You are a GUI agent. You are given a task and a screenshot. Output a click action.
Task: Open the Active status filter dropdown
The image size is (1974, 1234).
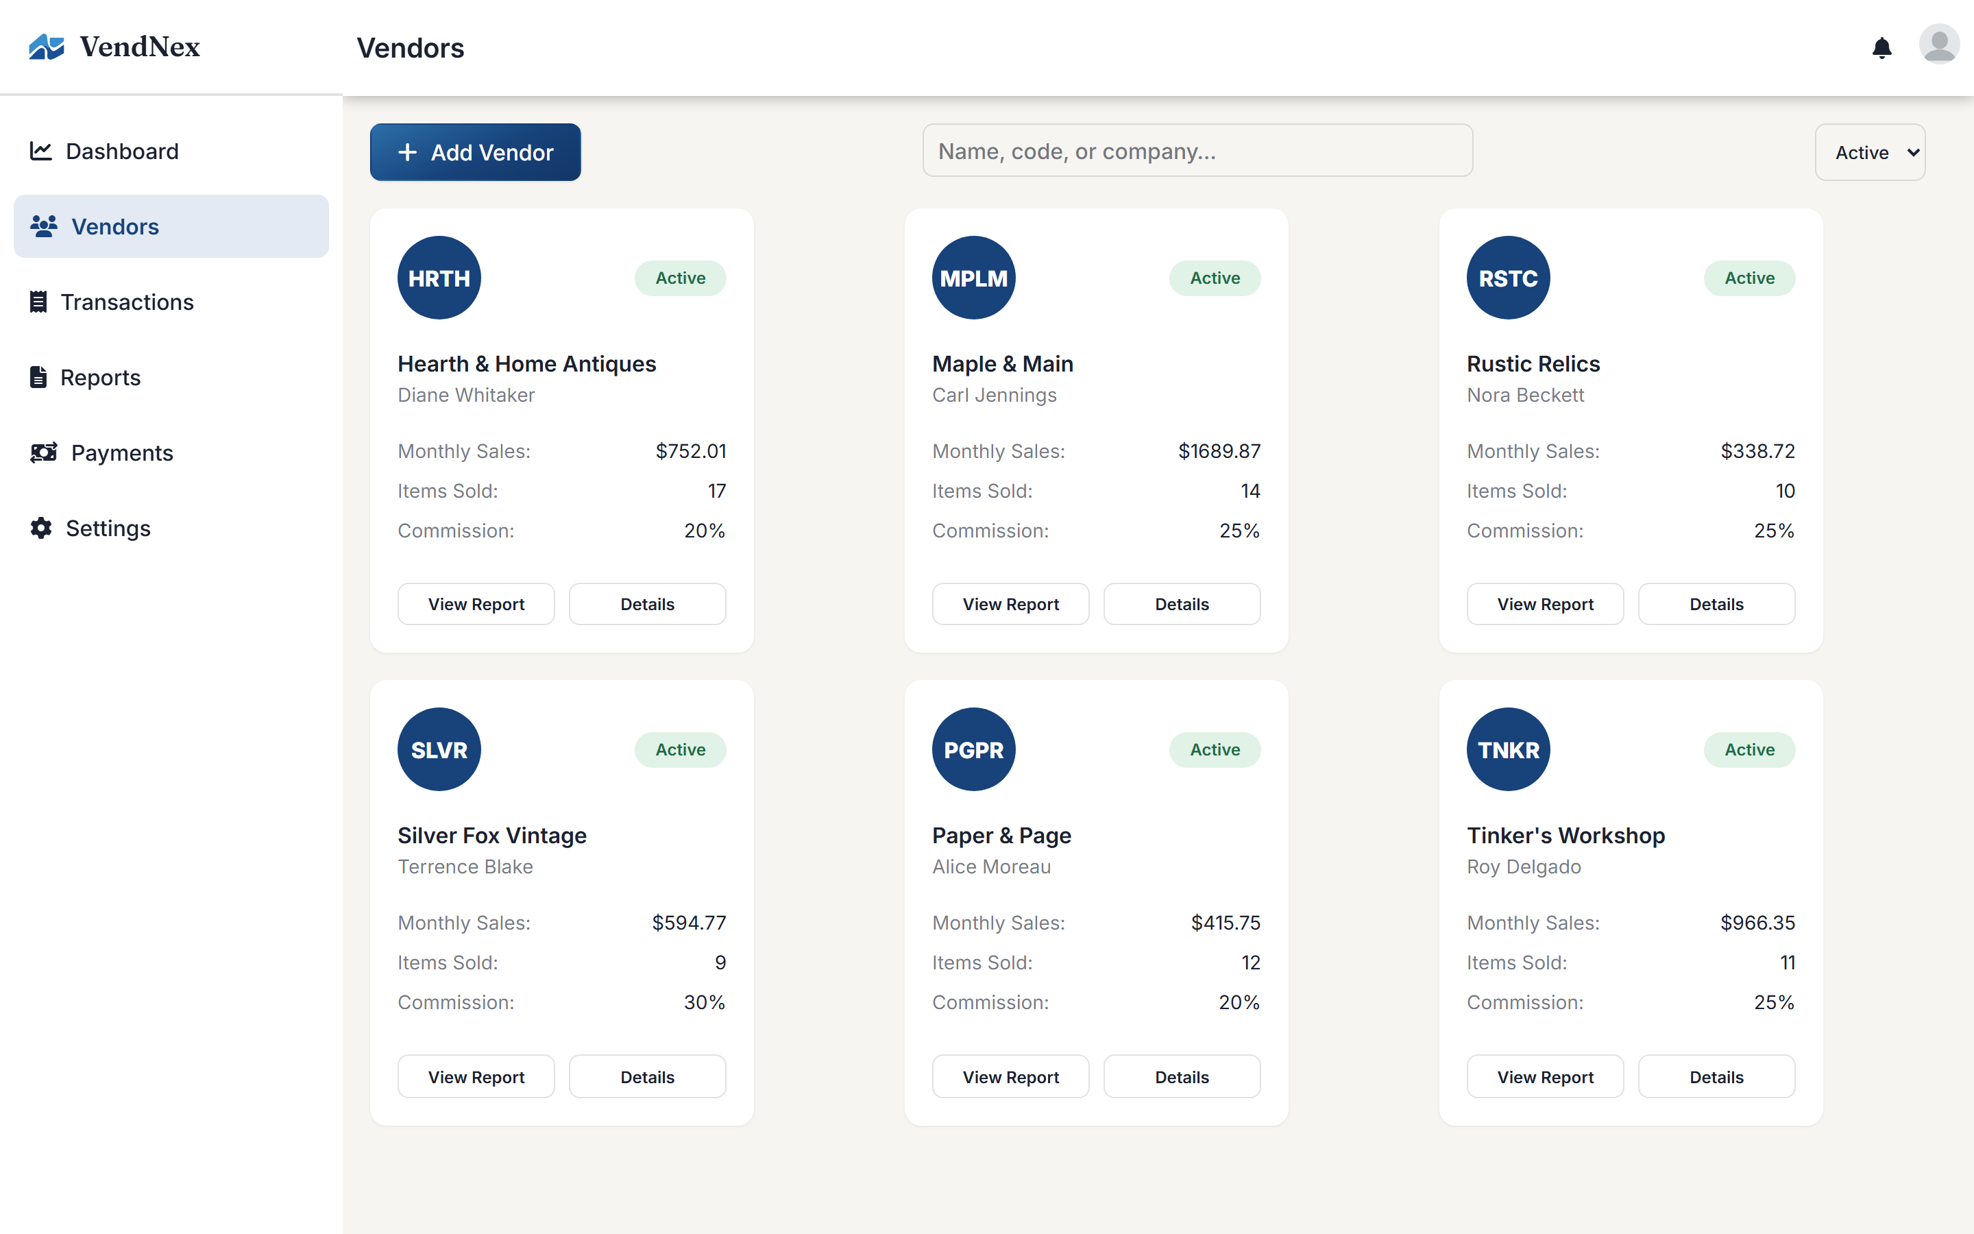(1870, 152)
